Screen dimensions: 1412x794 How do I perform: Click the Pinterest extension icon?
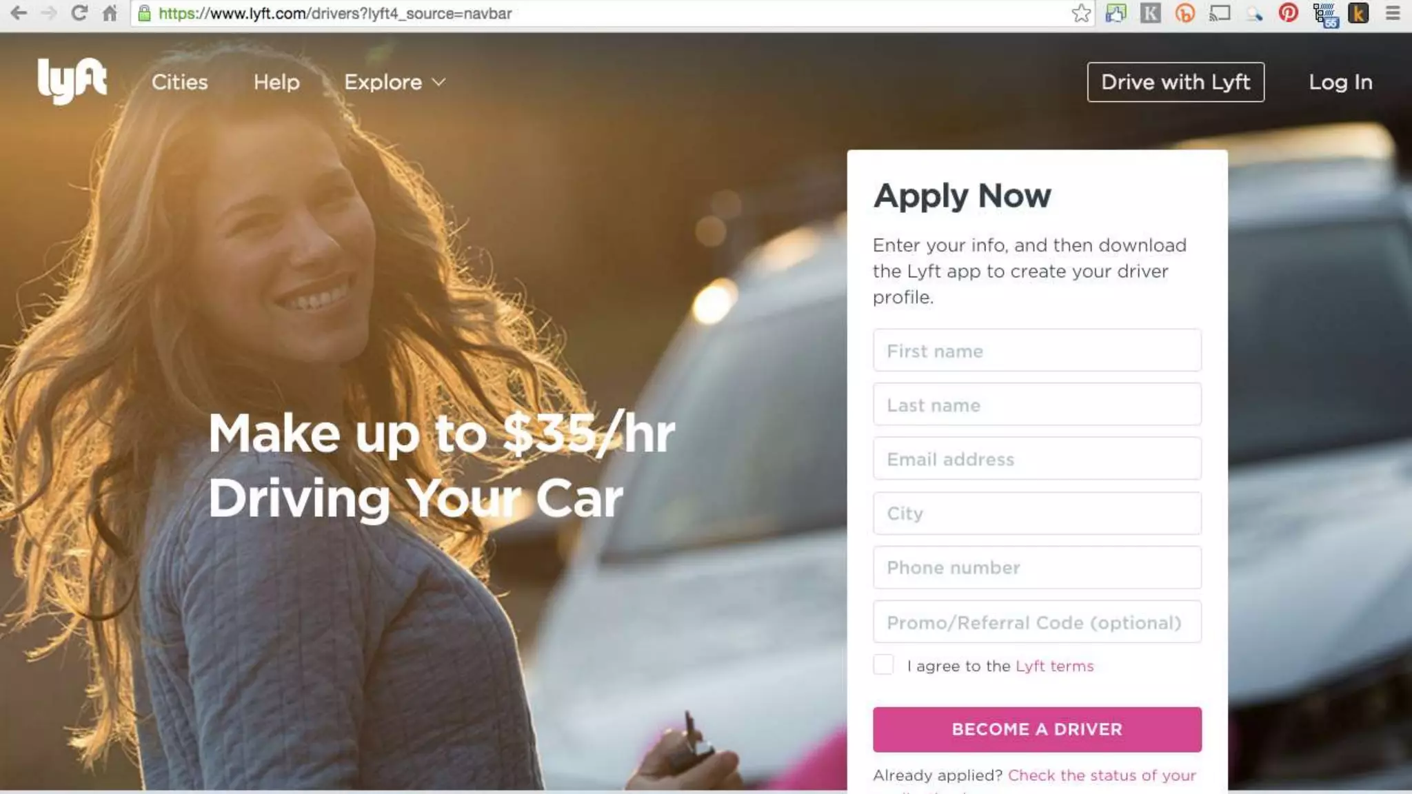click(x=1288, y=13)
